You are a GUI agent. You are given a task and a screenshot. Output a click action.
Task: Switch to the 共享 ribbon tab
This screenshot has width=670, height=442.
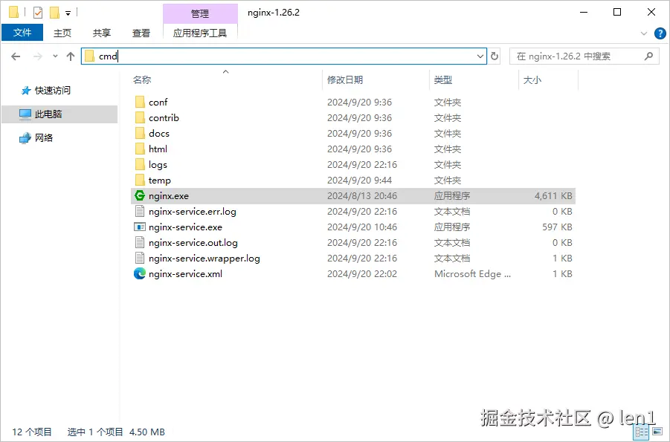(x=102, y=33)
